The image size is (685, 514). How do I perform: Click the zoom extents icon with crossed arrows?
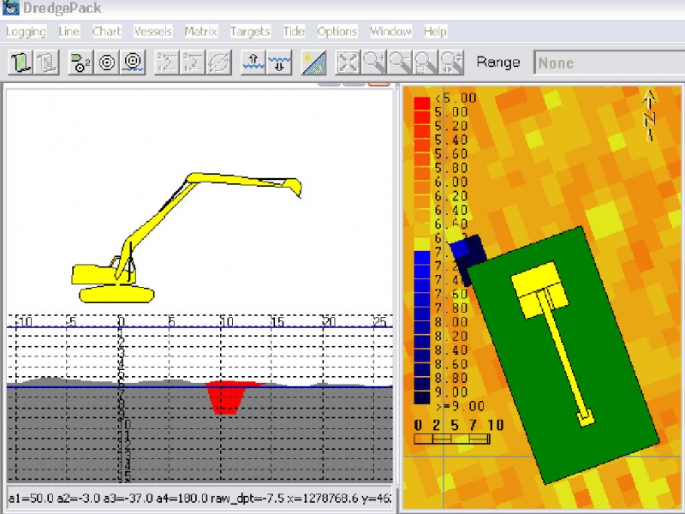(348, 63)
